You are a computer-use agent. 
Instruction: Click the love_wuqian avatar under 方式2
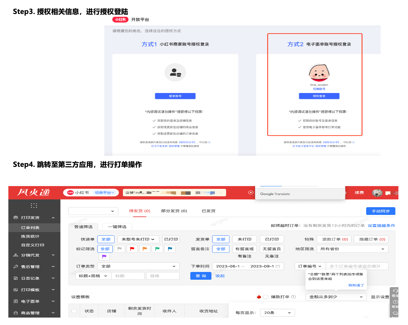coord(319,73)
